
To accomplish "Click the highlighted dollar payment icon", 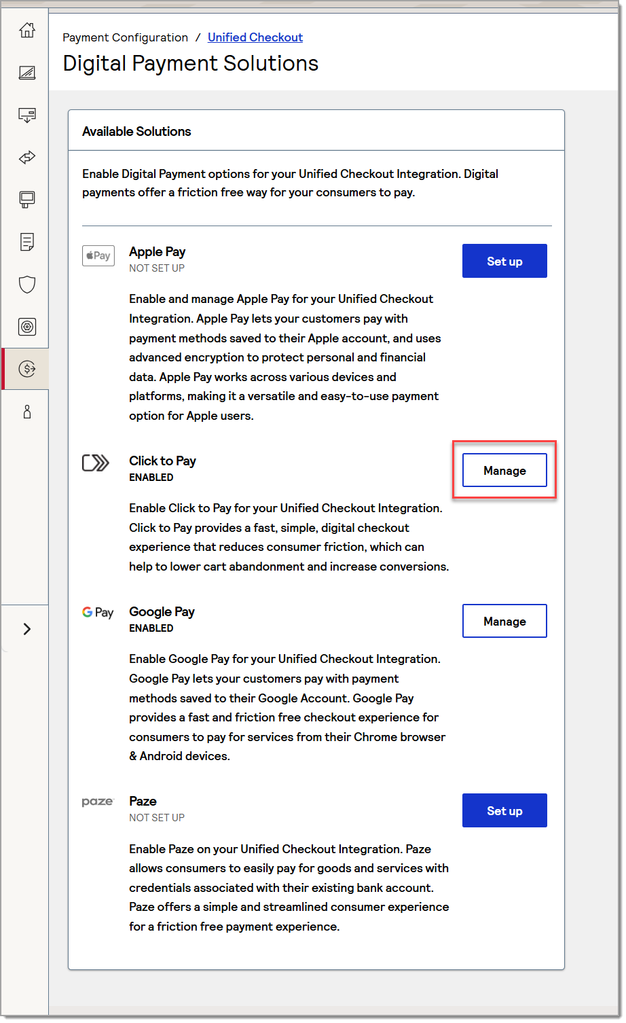I will (x=26, y=369).
